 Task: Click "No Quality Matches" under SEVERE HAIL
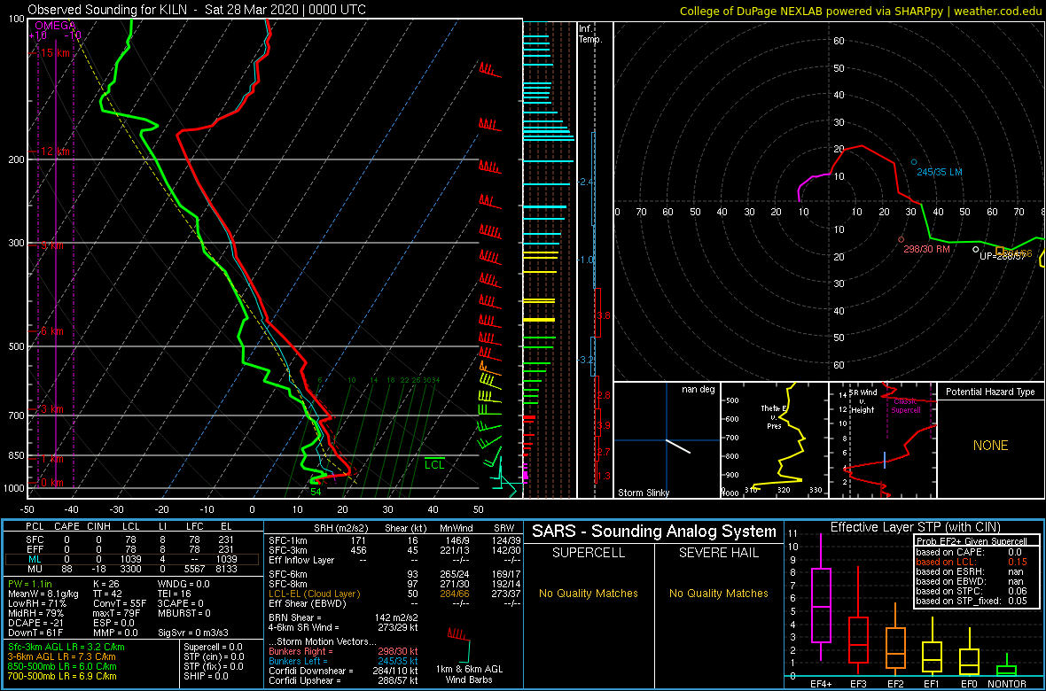[x=718, y=593]
